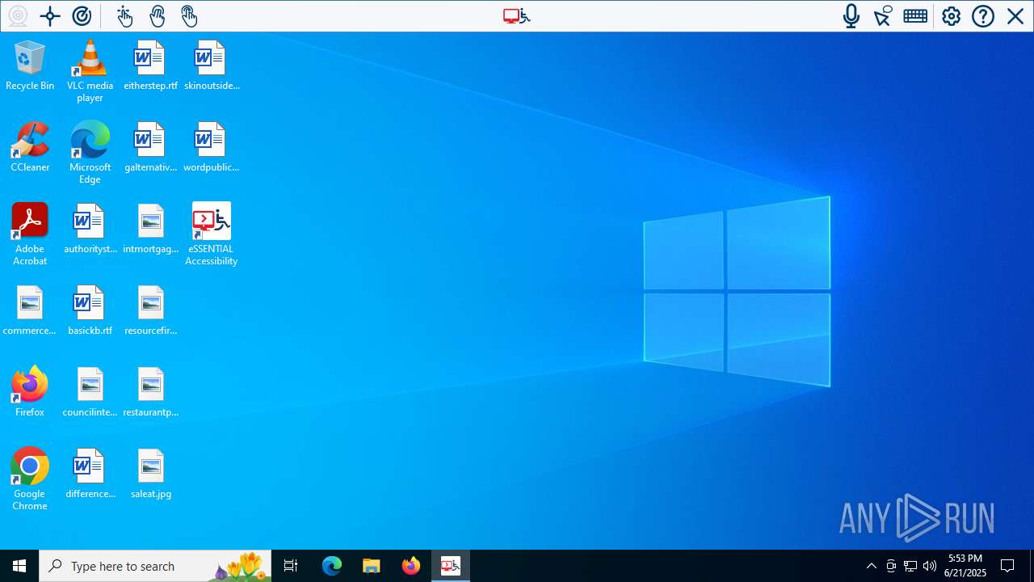Image resolution: width=1034 pixels, height=582 pixels.
Task: Select basickb.rtf file on desktop
Action: (x=90, y=310)
